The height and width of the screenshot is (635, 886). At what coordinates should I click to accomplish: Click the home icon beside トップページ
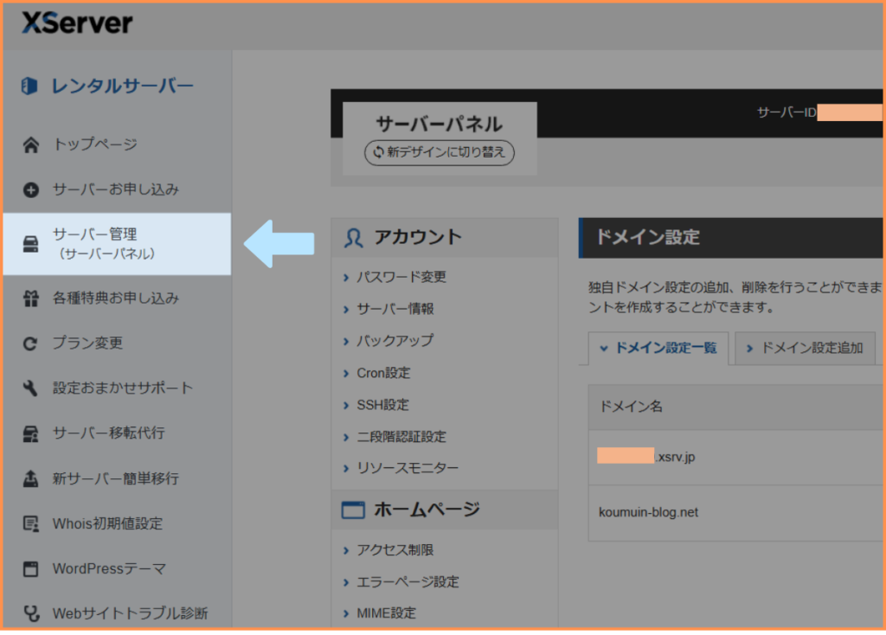pos(31,144)
